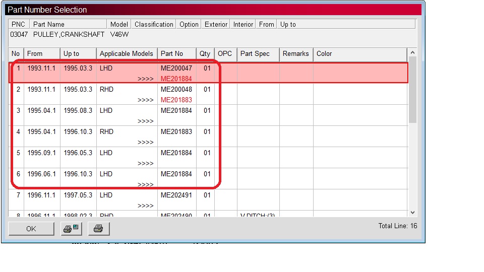Click red replacement part ME201883
The width and height of the screenshot is (484, 272).
coord(176,100)
